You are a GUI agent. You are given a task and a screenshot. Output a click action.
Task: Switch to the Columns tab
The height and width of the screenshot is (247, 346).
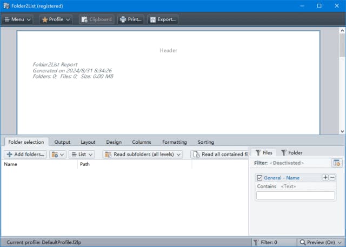click(142, 142)
